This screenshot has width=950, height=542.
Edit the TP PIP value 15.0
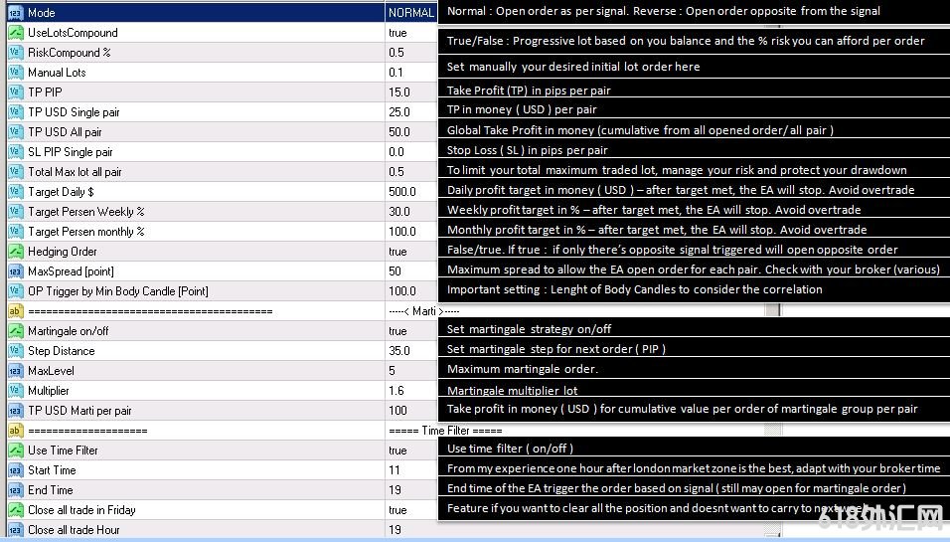(x=399, y=92)
